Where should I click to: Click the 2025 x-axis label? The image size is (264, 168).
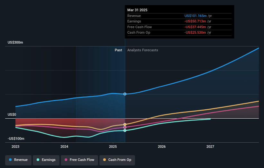click(113, 147)
